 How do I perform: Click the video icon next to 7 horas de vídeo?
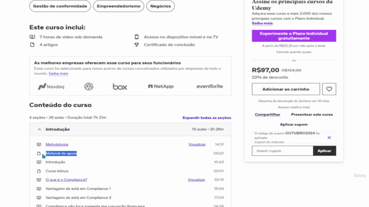pos(32,37)
